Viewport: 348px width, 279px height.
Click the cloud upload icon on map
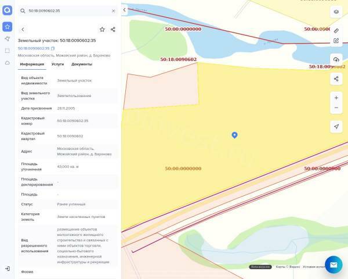336,60
